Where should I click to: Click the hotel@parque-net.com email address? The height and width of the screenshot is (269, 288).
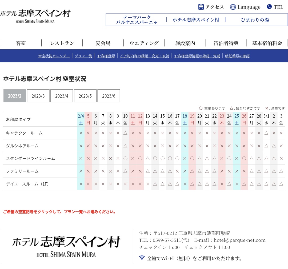pyautogui.click(x=239, y=240)
